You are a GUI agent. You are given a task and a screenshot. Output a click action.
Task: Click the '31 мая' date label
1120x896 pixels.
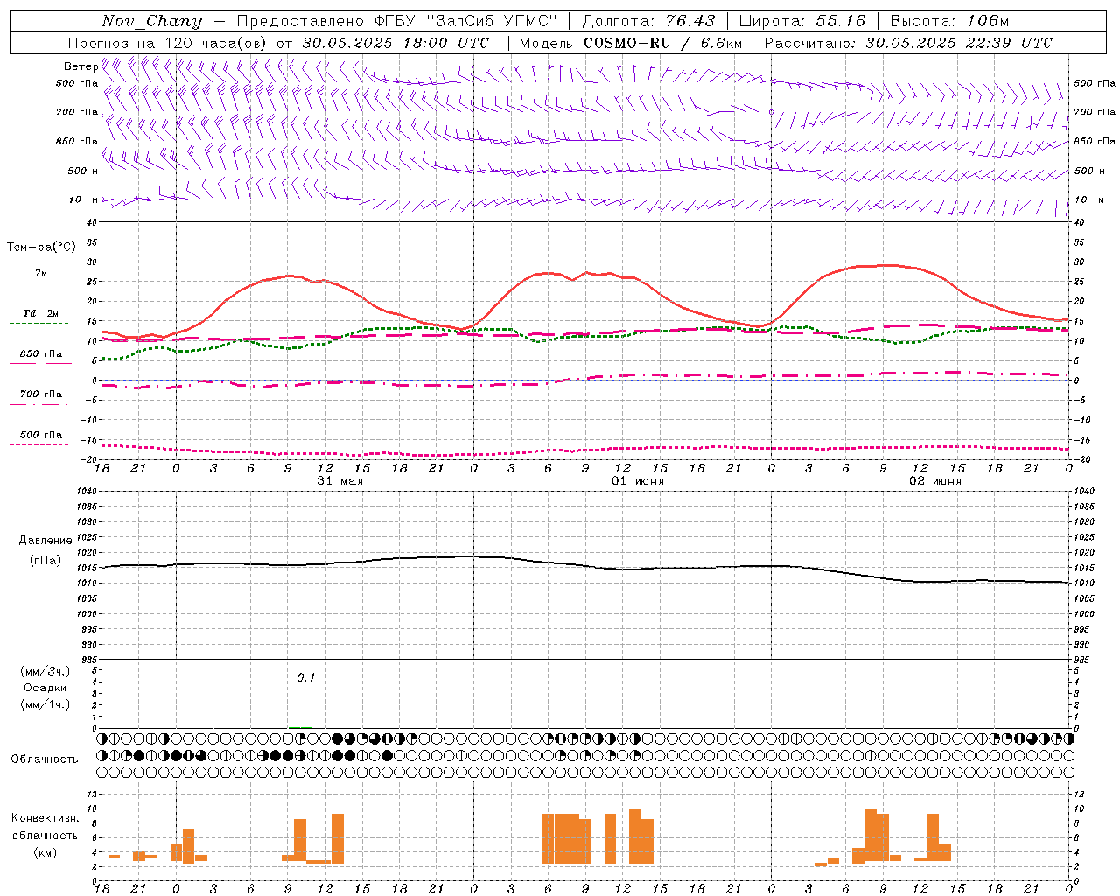pyautogui.click(x=339, y=480)
